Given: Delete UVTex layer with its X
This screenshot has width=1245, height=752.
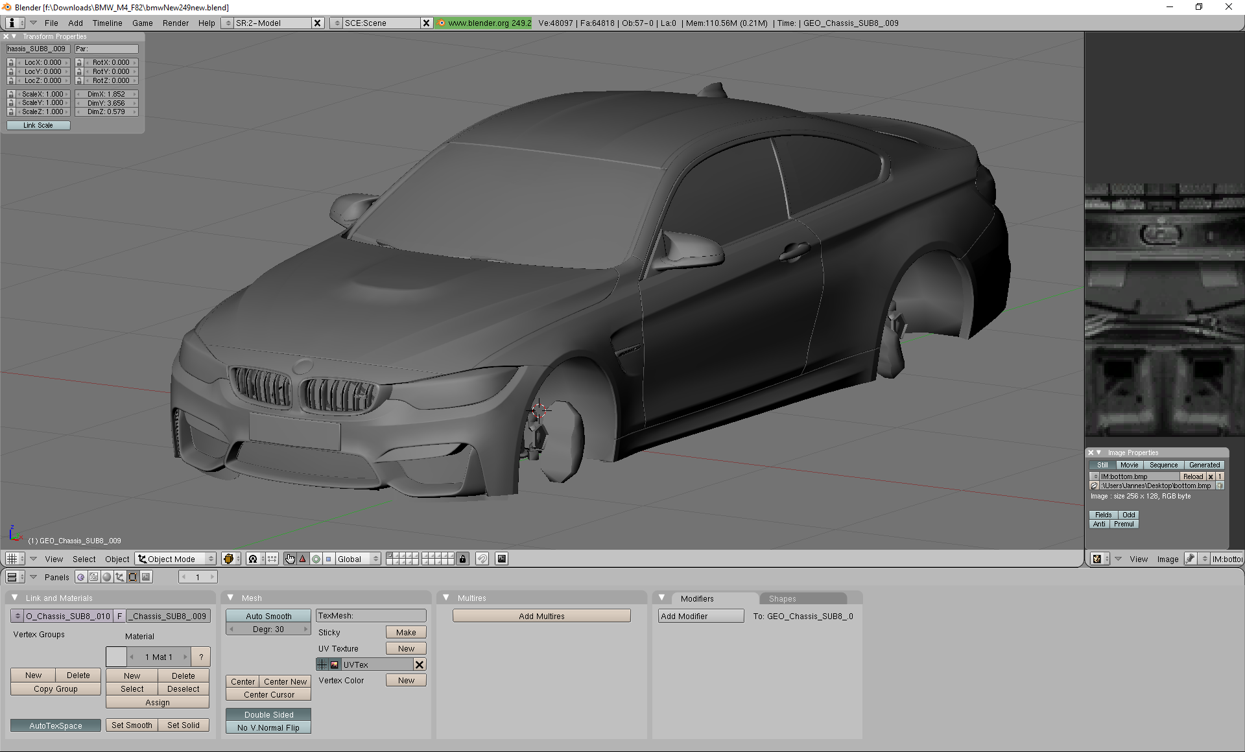Looking at the screenshot, I should pos(420,664).
